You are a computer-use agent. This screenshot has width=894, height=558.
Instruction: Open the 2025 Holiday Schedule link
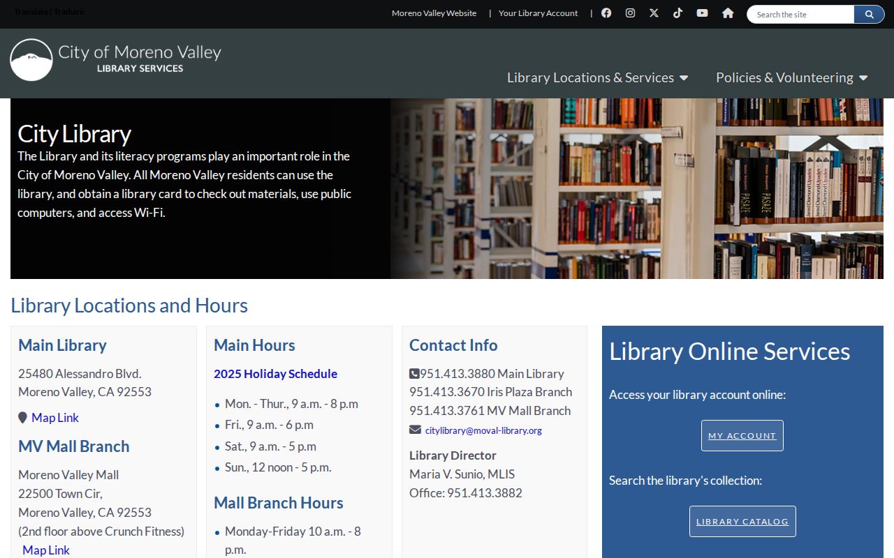[x=275, y=374]
